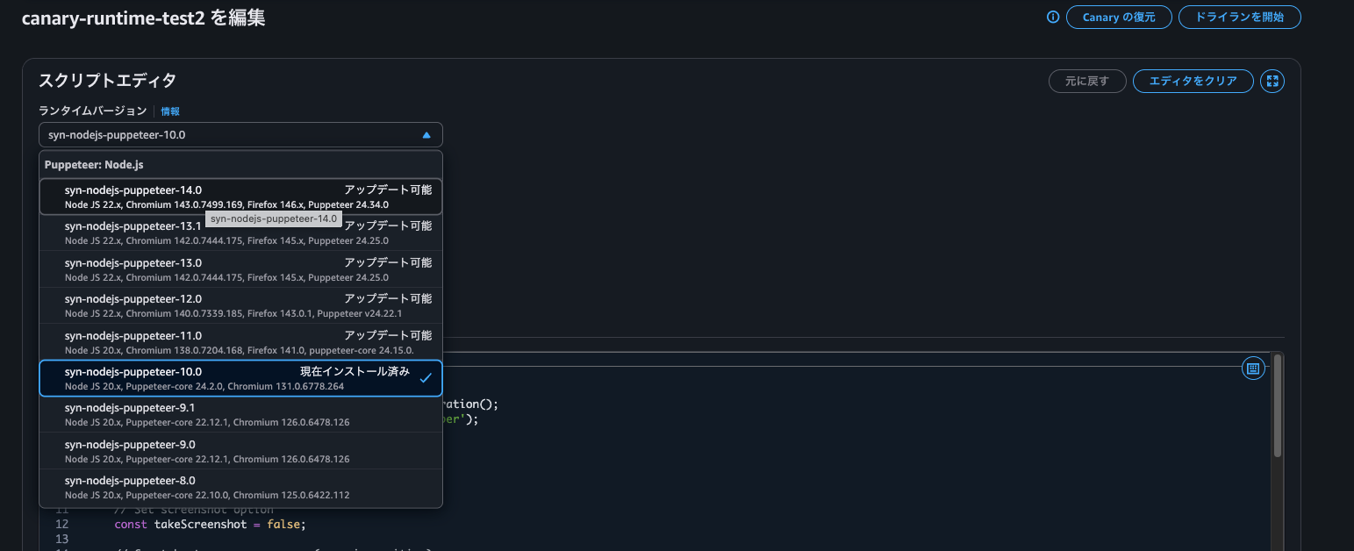
Task: Open the 情報 link next to ランタイムバージョン
Action: (170, 111)
